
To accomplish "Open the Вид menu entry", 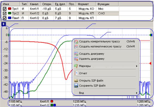I will point(106,93).
